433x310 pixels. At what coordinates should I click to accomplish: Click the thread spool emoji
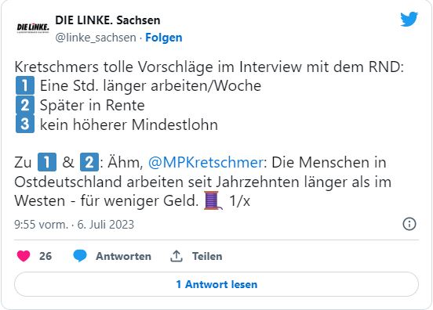(x=213, y=200)
